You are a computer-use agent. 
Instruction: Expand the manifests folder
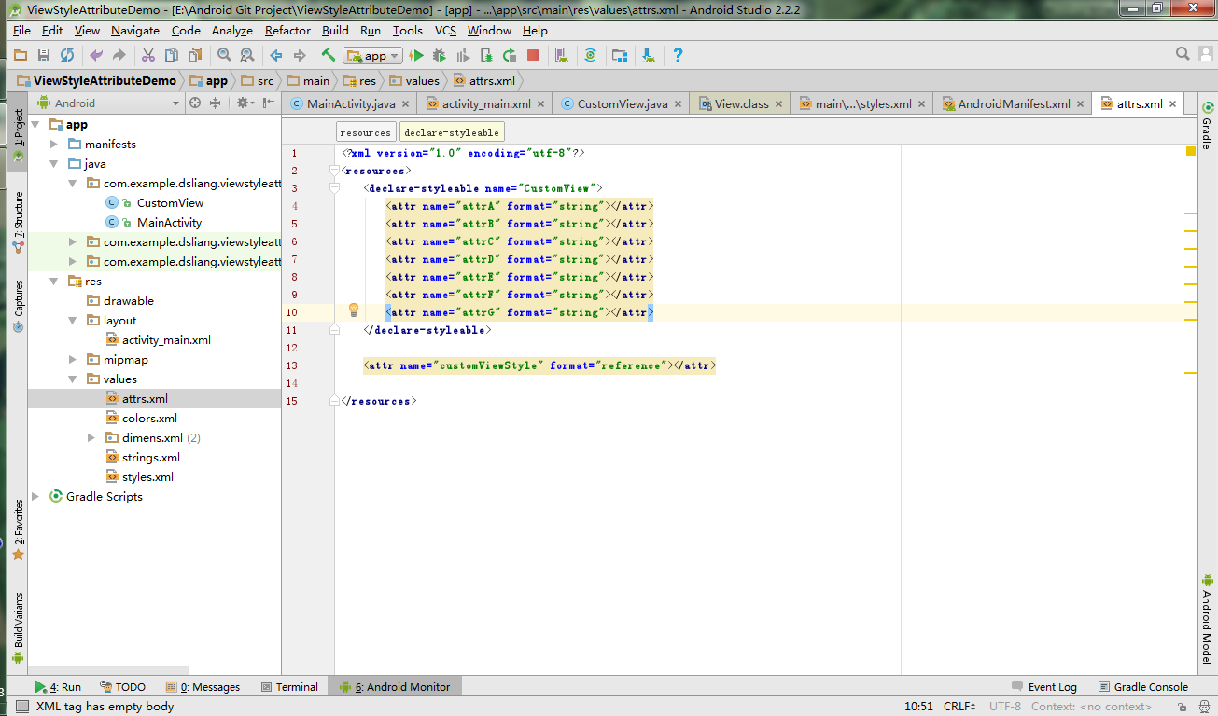click(54, 144)
